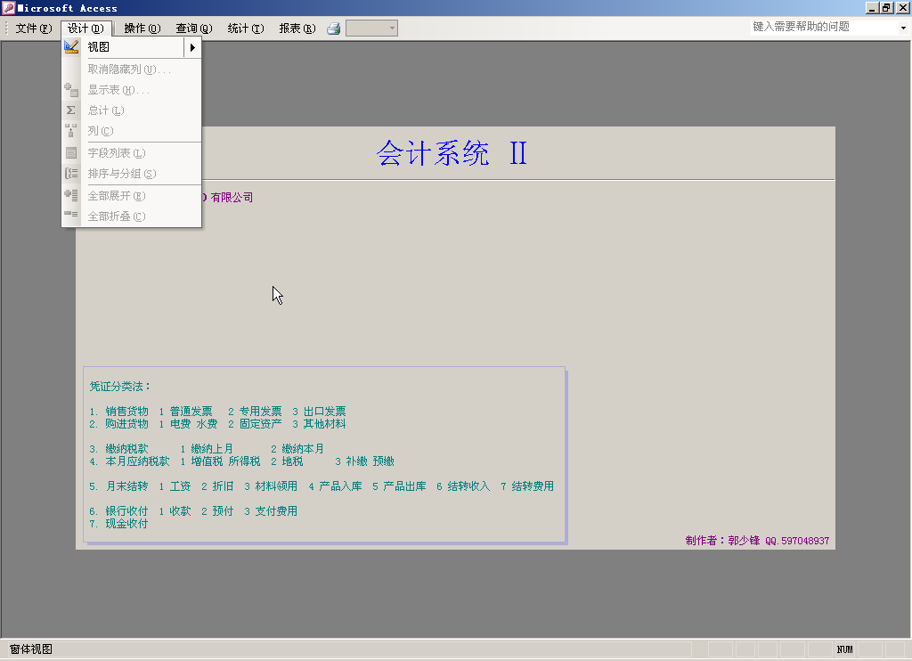Click the window restore button
The image size is (912, 661).
pos(886,7)
